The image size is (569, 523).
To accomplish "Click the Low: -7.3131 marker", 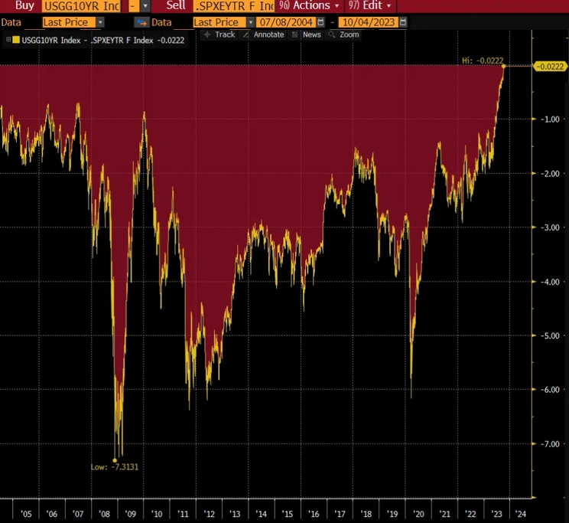I will pos(114,466).
